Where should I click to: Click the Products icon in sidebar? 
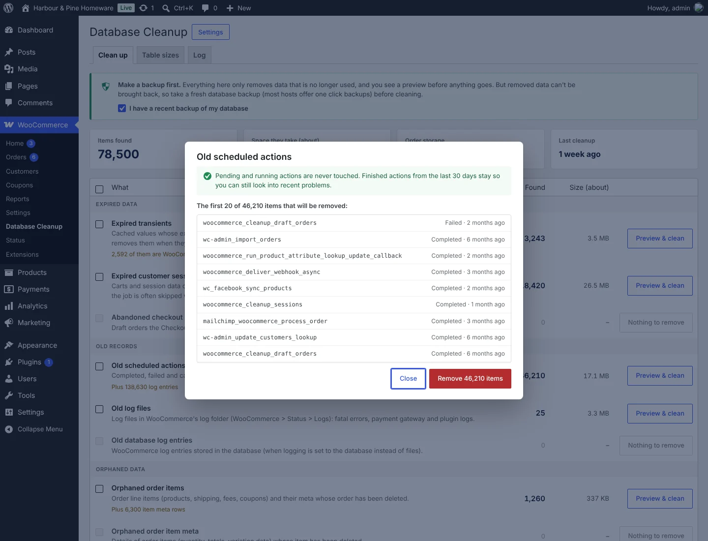pos(9,272)
